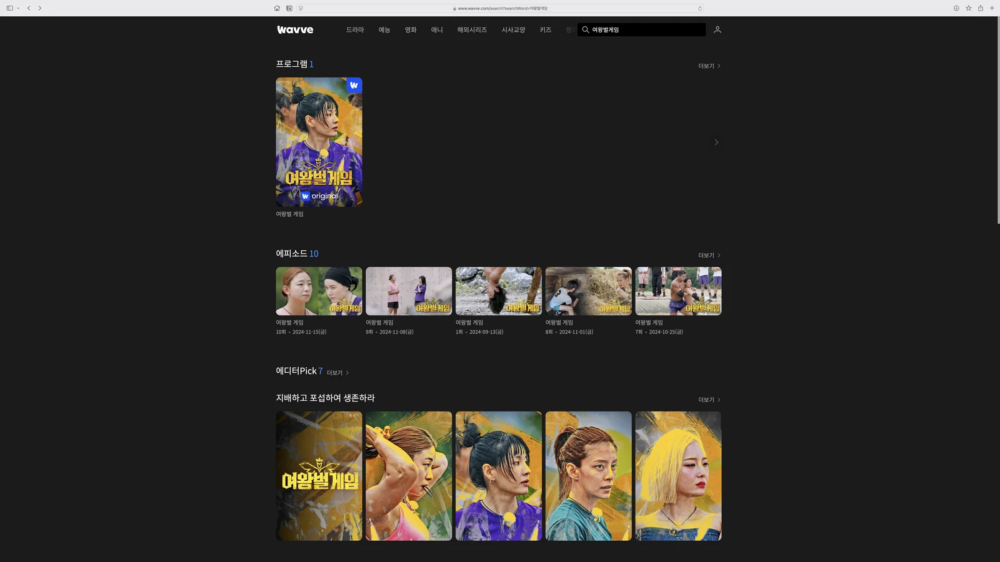Open the browser share menu

click(x=981, y=8)
